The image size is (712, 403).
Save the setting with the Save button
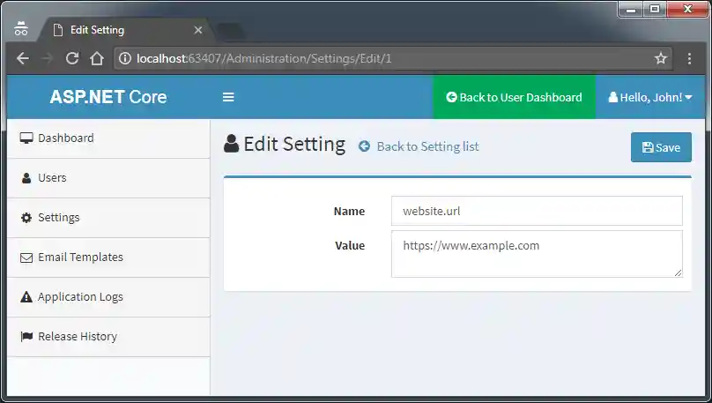click(x=661, y=147)
